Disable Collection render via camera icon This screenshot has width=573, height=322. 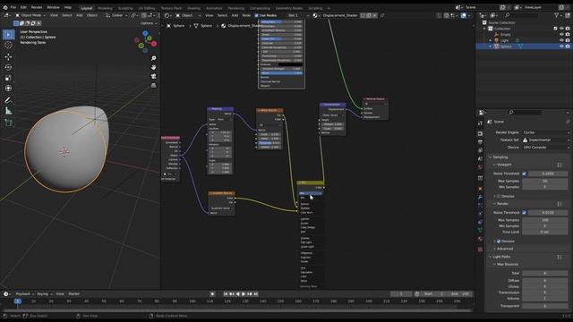tap(568, 29)
